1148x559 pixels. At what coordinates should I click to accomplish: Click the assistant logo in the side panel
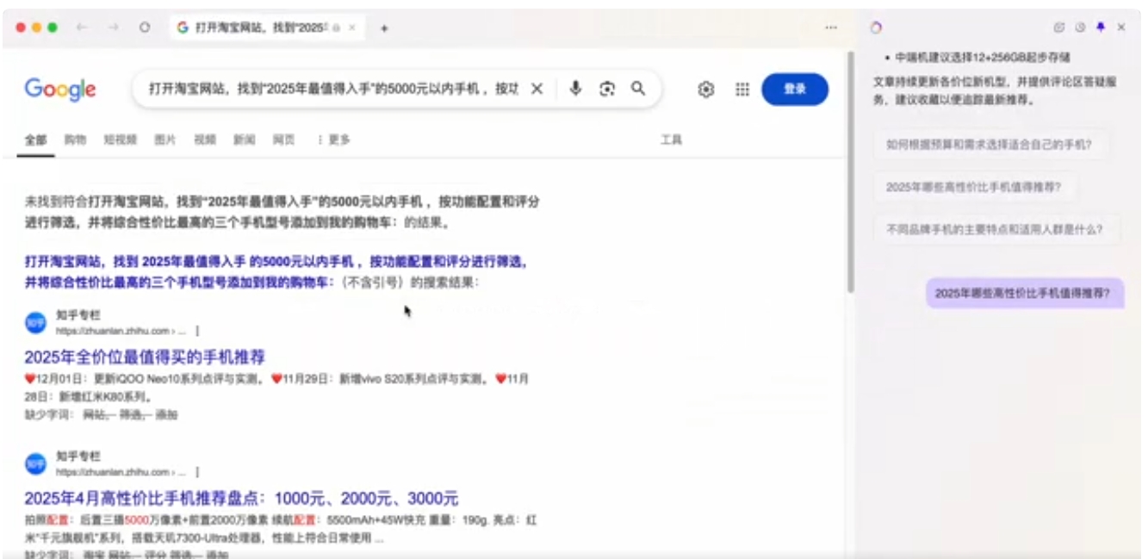(876, 28)
